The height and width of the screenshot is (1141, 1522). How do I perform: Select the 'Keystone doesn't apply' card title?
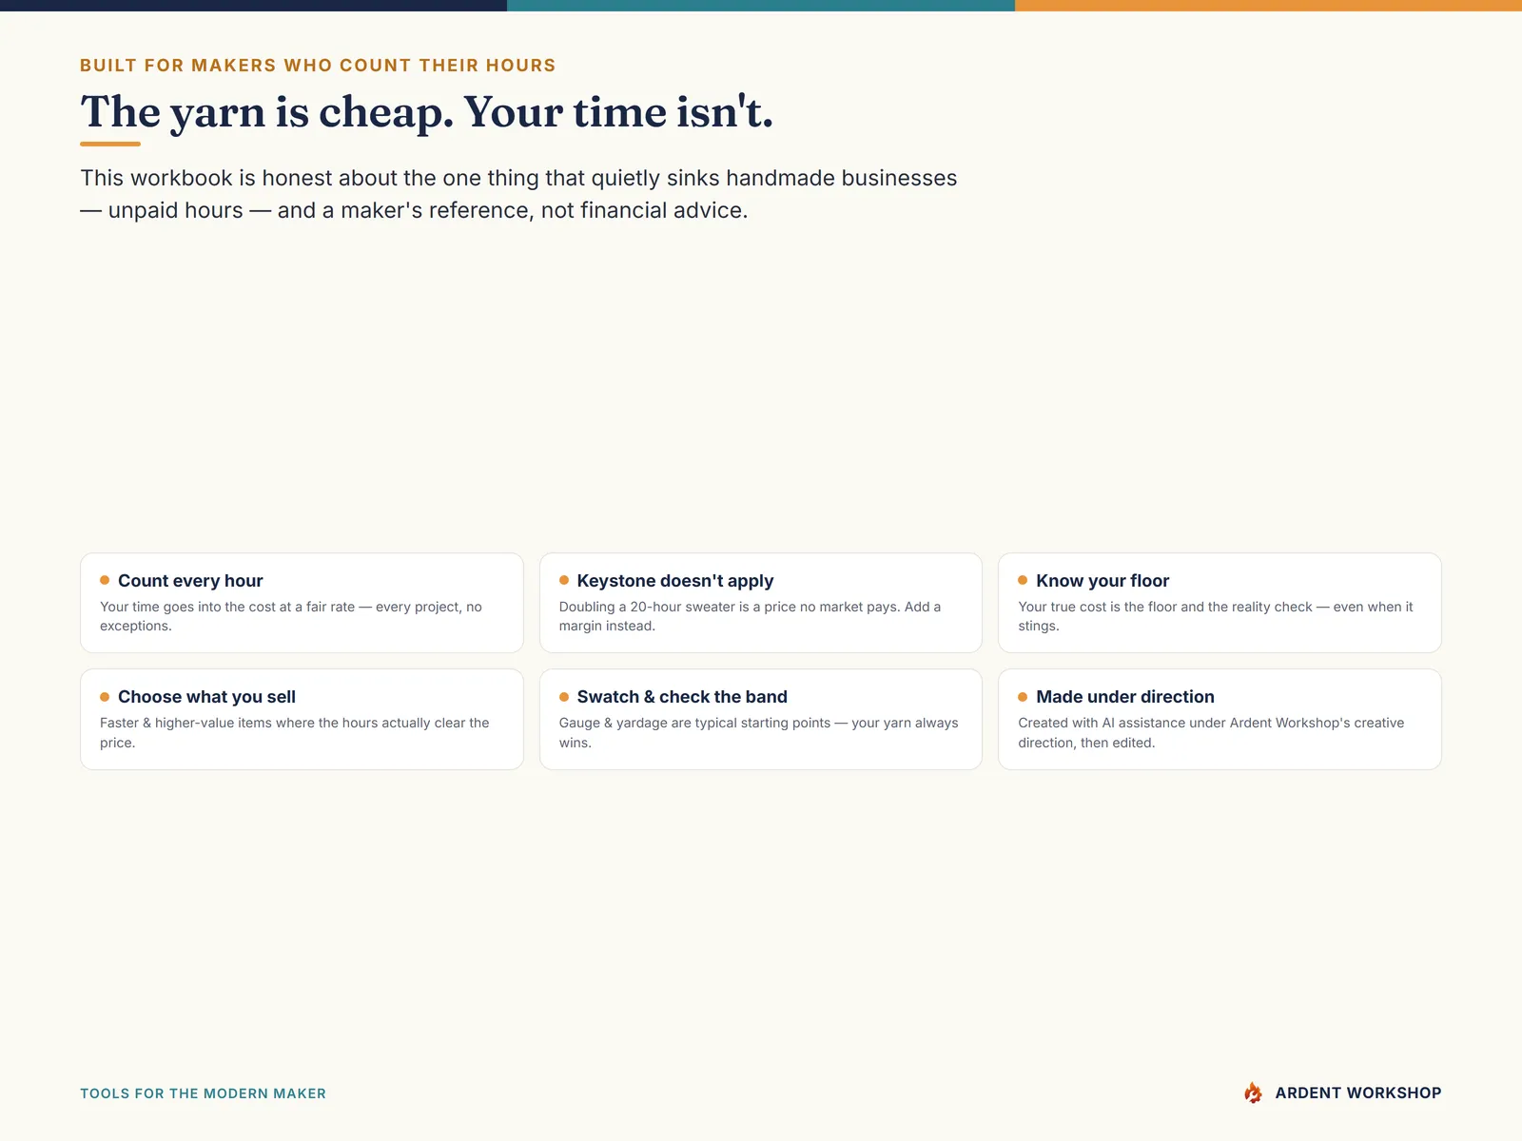[675, 581]
